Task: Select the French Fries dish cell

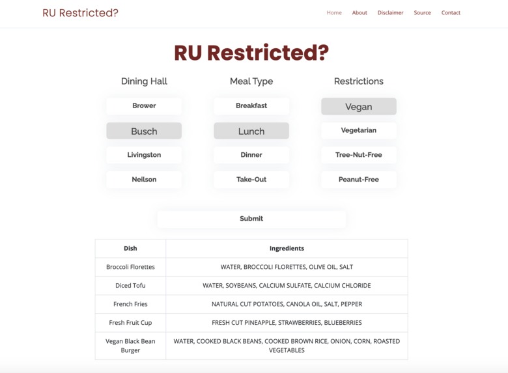Action: pos(130,304)
